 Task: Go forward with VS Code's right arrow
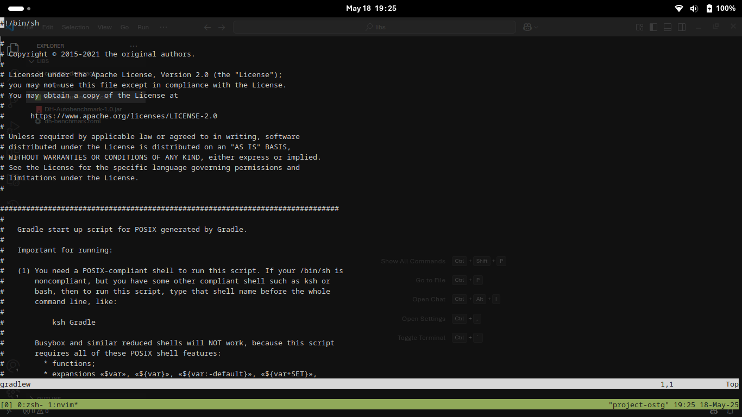[x=222, y=27]
